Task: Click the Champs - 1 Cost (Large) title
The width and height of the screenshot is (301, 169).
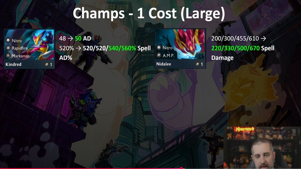Action: point(149,13)
